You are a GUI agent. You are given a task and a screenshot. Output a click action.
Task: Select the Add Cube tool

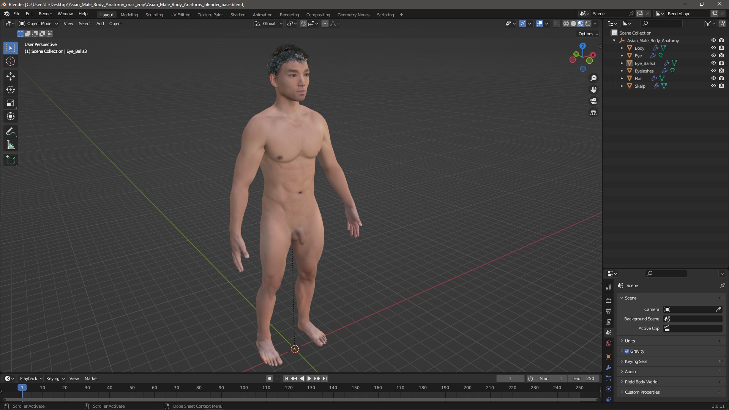11,160
